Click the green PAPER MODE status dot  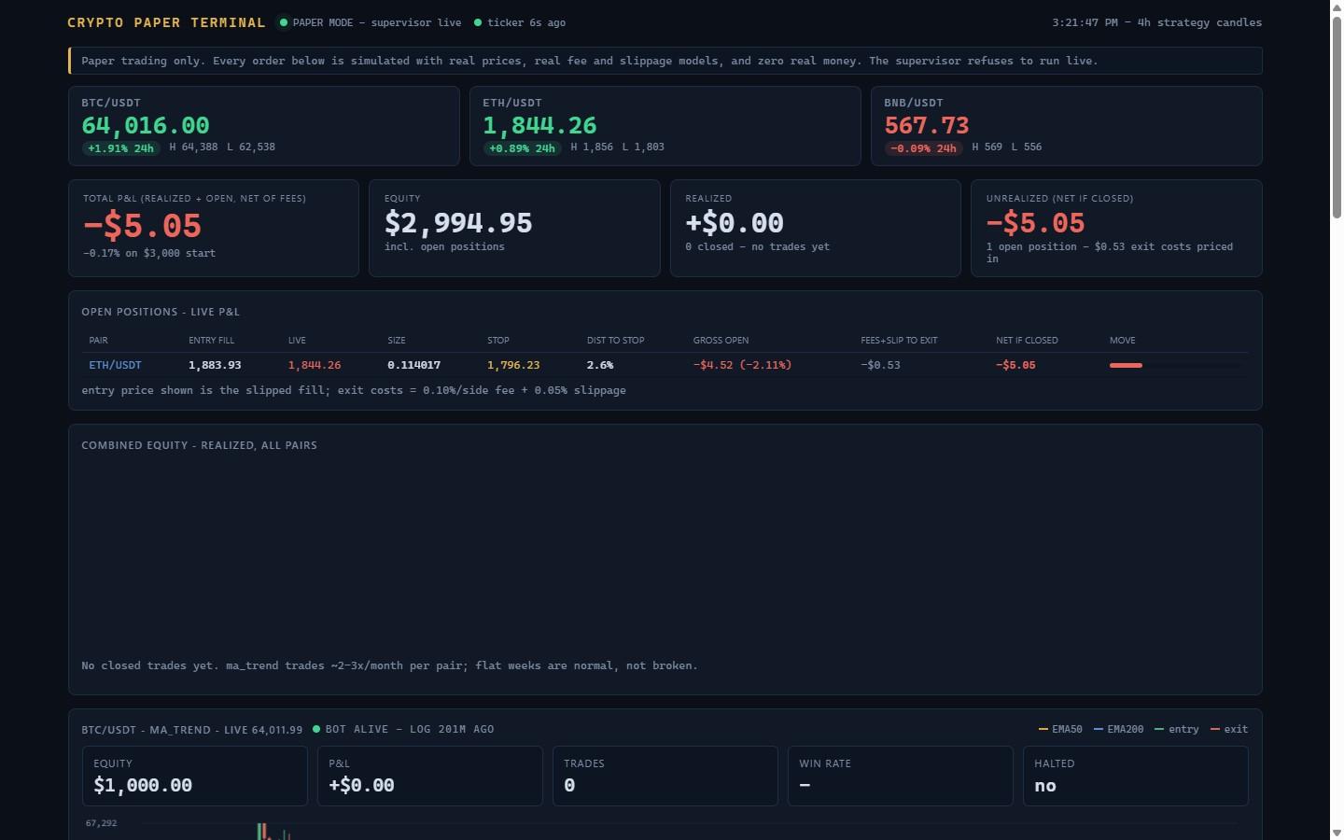point(284,22)
